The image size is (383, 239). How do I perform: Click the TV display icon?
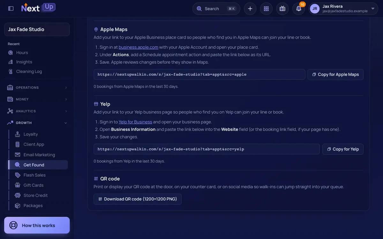point(282,9)
